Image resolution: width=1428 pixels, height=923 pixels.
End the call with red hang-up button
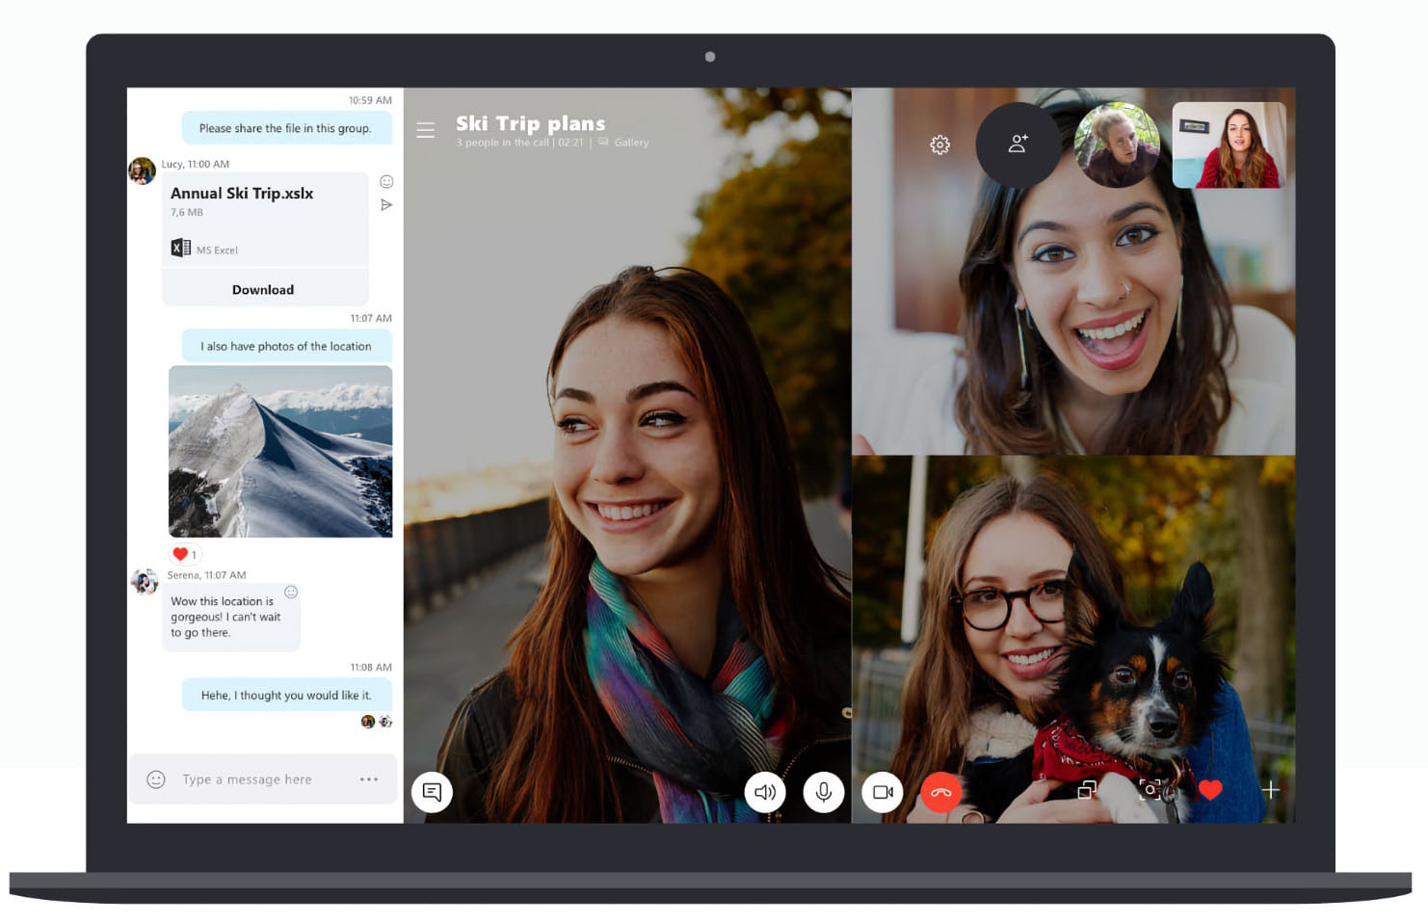(x=941, y=792)
